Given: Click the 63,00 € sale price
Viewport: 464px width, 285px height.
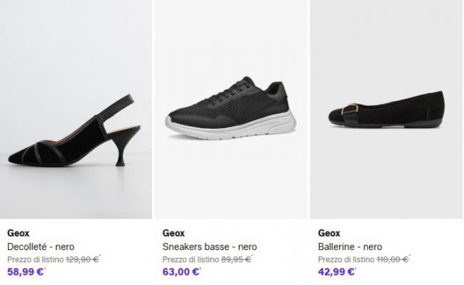Looking at the screenshot, I should pyautogui.click(x=181, y=271).
